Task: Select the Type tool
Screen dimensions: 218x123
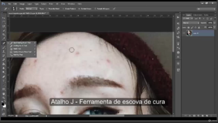Action: tap(4, 81)
